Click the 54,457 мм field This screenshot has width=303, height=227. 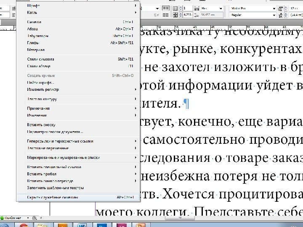(x=212, y=15)
